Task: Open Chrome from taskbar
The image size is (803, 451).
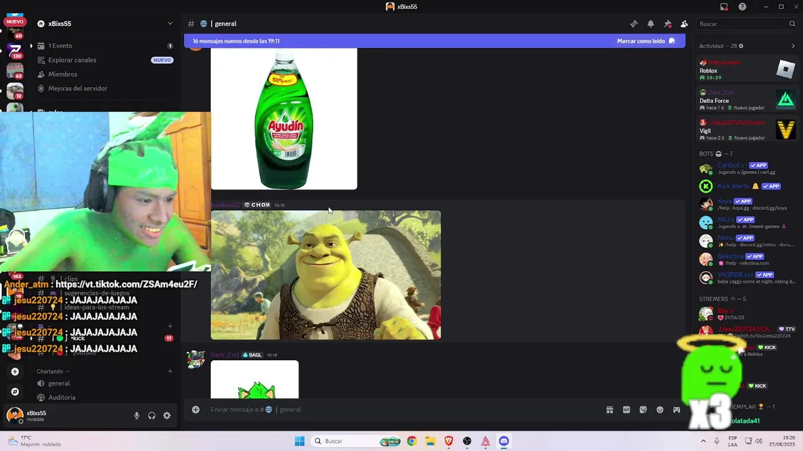Action: [412, 441]
